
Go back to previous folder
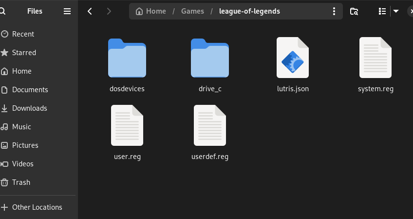tap(90, 11)
